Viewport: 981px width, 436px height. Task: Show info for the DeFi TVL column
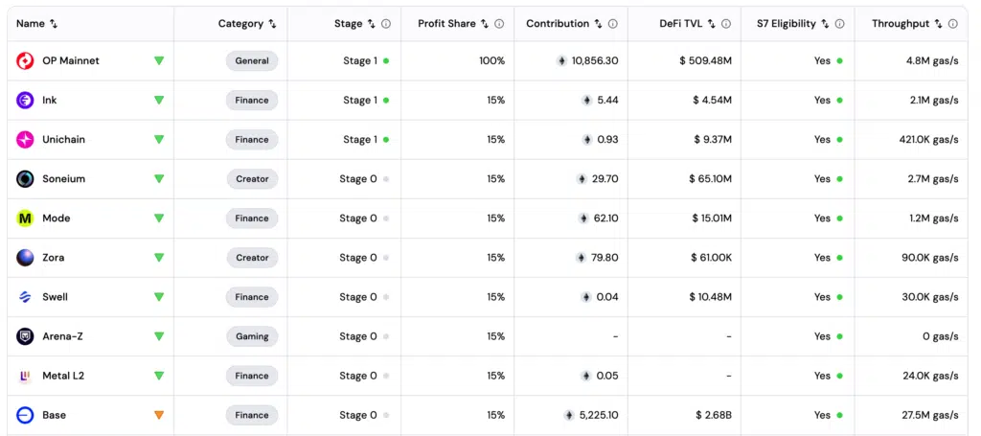pos(726,24)
